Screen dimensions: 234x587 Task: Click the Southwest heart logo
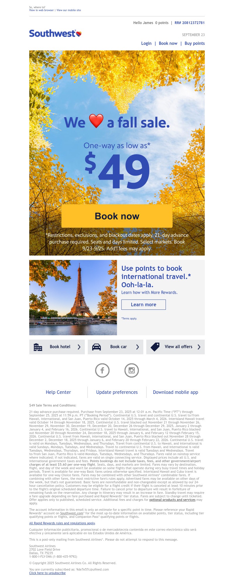tap(79, 34)
